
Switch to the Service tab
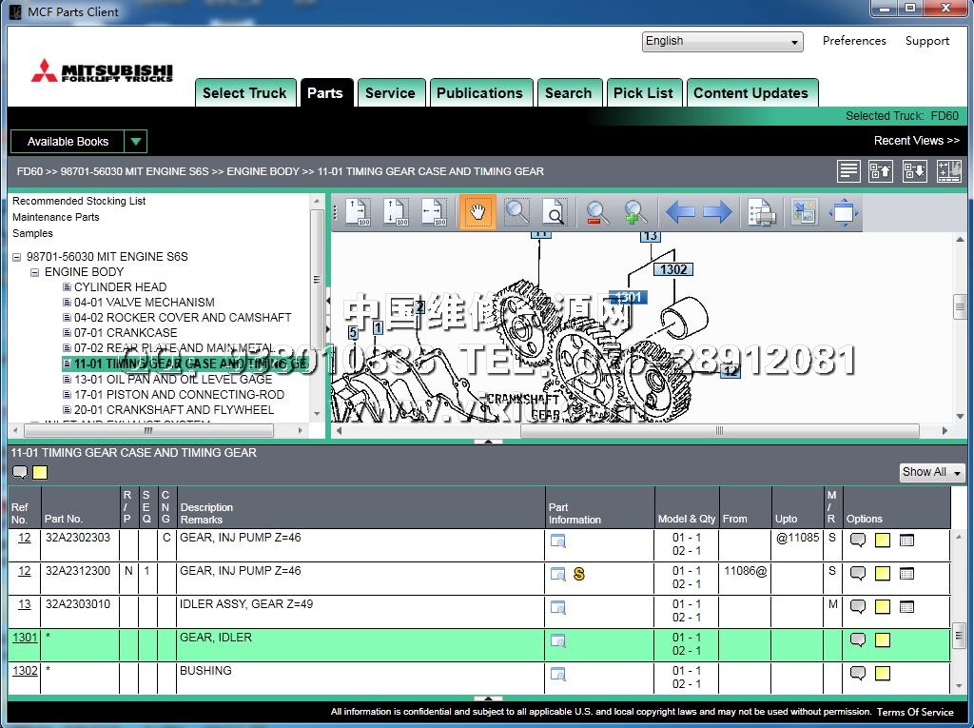[x=390, y=93]
